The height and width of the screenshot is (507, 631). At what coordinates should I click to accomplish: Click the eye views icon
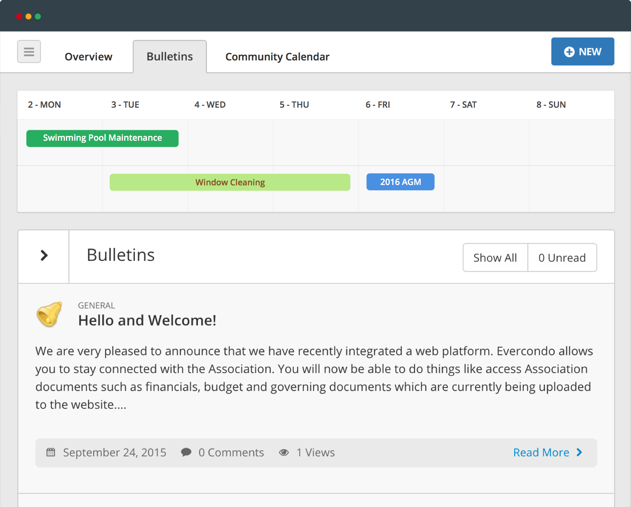pyautogui.click(x=284, y=453)
